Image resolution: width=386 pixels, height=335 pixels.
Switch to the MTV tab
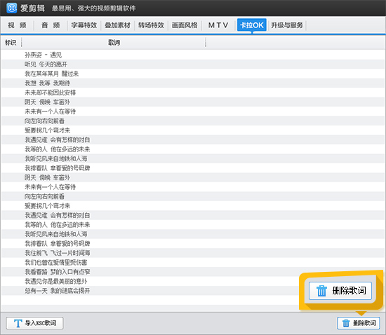218,25
